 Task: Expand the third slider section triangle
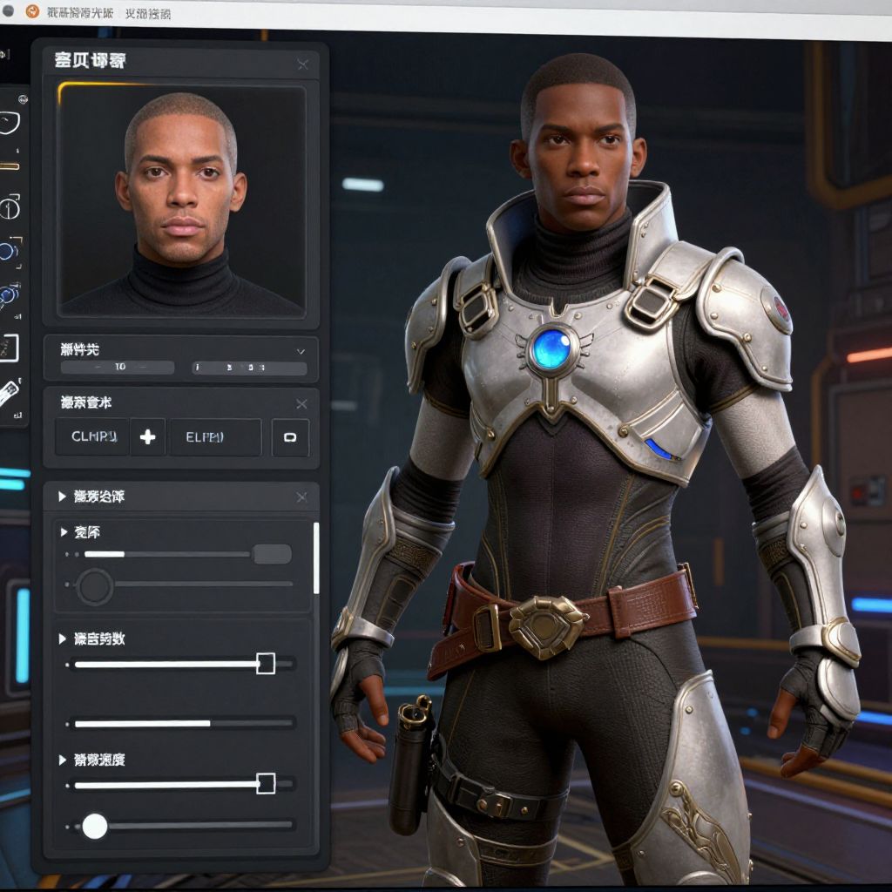click(62, 760)
